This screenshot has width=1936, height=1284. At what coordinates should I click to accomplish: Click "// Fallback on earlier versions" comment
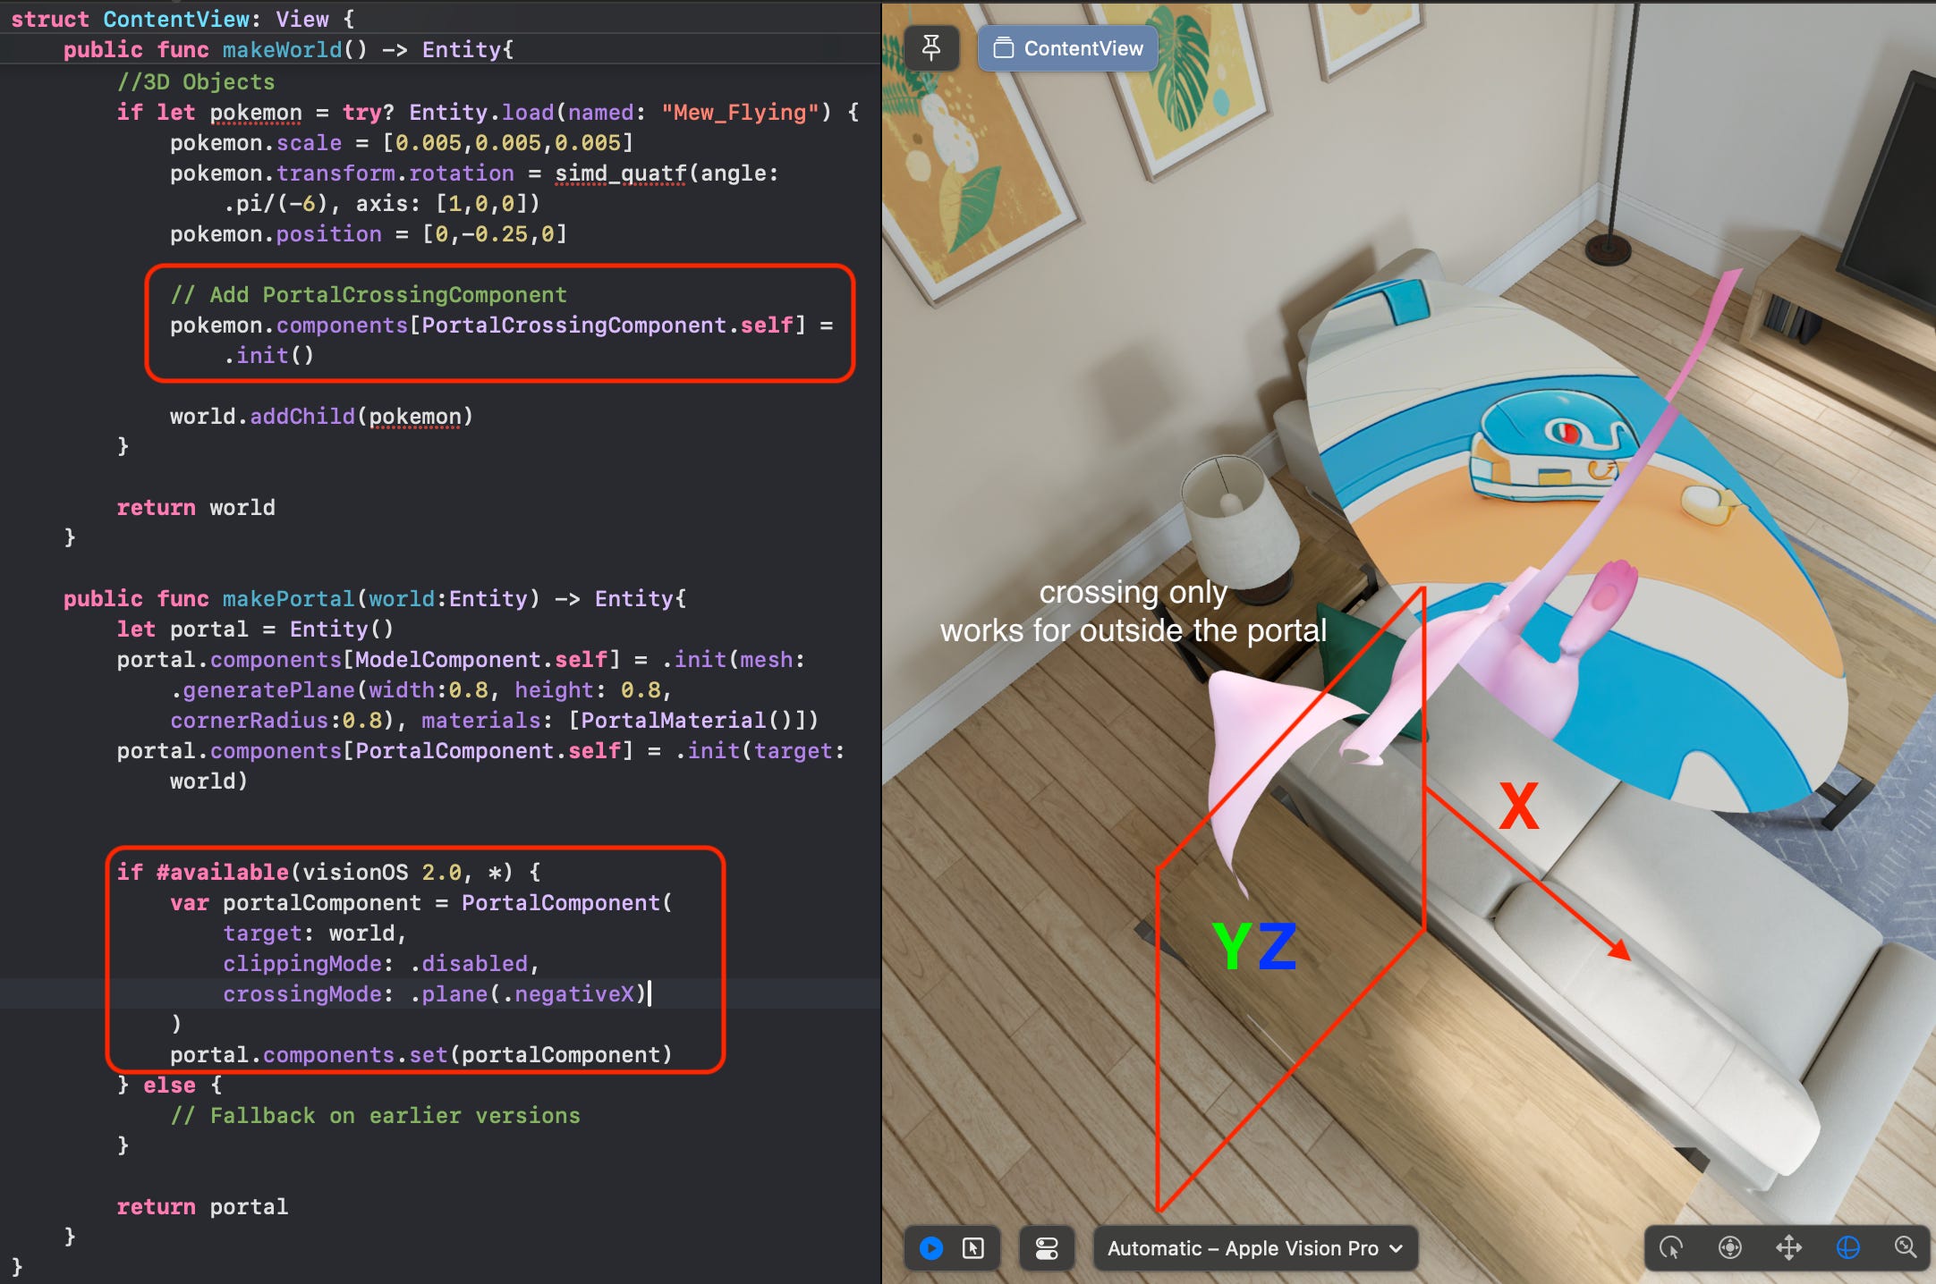click(375, 1116)
